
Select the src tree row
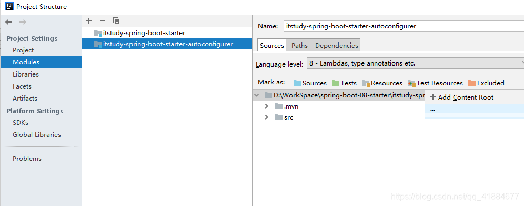(x=338, y=117)
